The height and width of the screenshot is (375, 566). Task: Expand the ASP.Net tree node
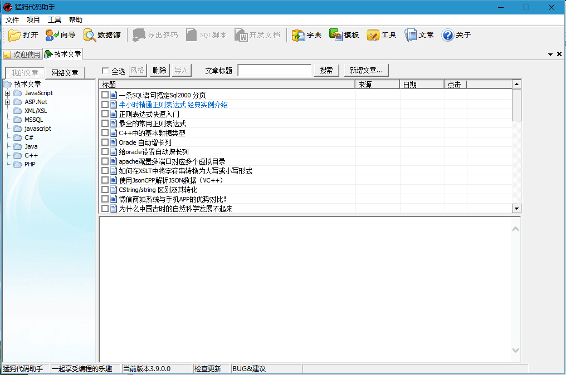click(7, 102)
